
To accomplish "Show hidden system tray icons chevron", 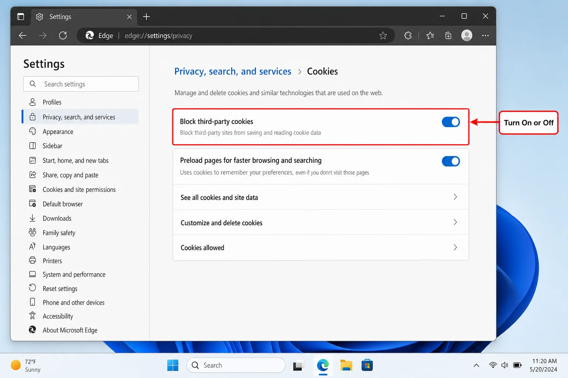I will pyautogui.click(x=476, y=365).
